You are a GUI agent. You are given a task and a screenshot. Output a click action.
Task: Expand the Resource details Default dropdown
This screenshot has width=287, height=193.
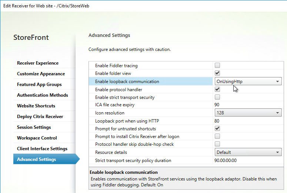point(248,152)
